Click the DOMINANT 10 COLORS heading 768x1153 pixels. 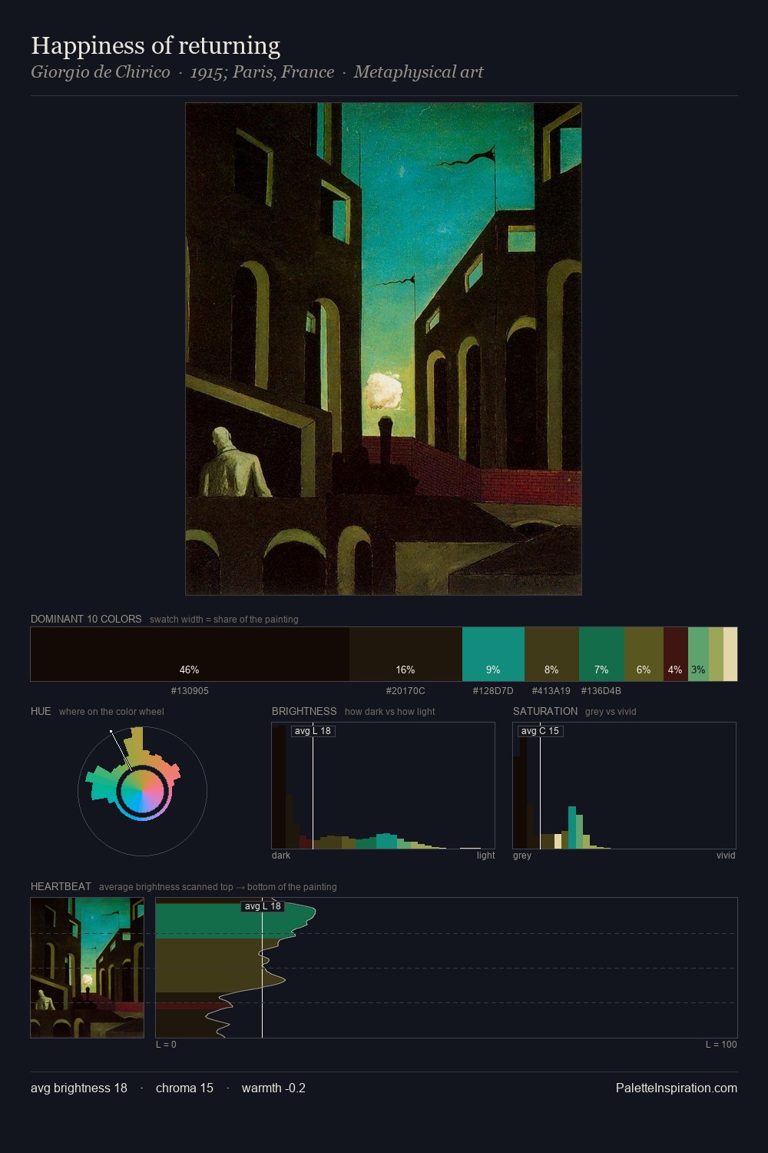tap(86, 619)
